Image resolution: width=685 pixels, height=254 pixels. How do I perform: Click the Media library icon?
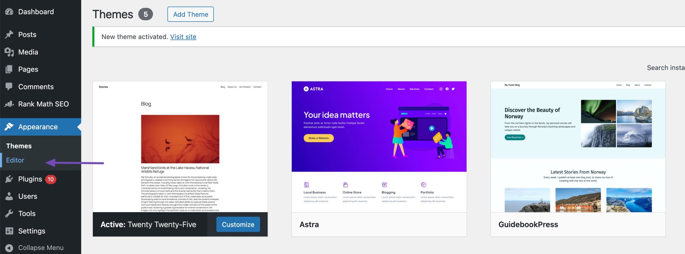click(9, 52)
